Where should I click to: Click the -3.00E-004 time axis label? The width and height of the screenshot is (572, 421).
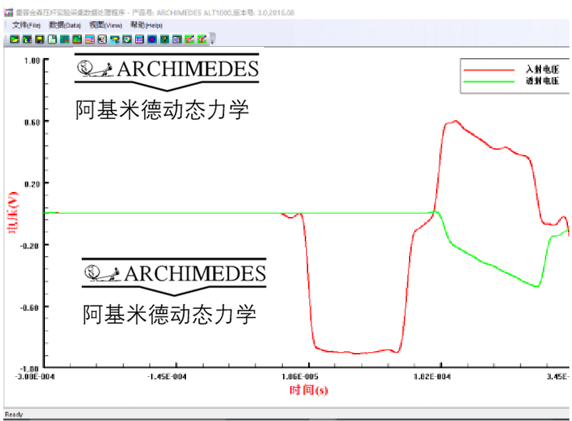[x=35, y=377]
